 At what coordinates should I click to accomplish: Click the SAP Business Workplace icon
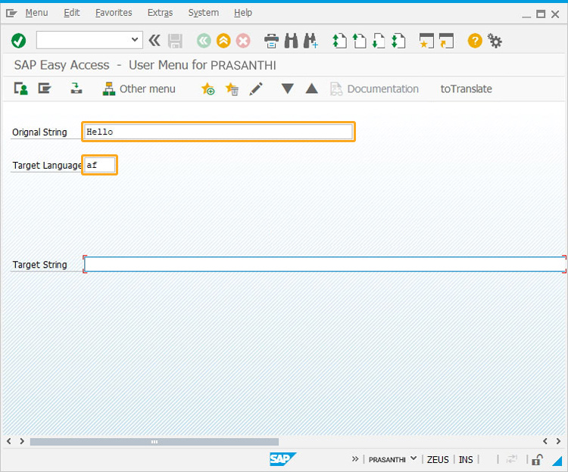(76, 88)
